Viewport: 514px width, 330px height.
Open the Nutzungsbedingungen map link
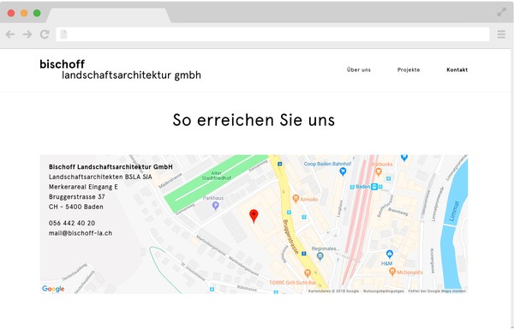pos(383,291)
